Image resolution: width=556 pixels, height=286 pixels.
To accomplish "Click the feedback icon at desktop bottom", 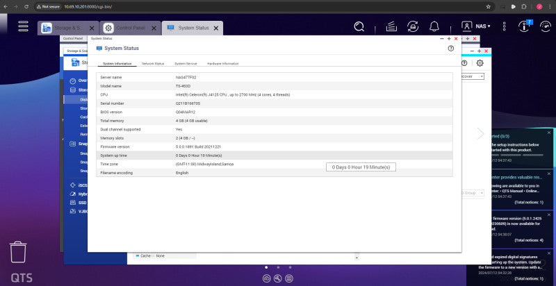I will pos(289,278).
